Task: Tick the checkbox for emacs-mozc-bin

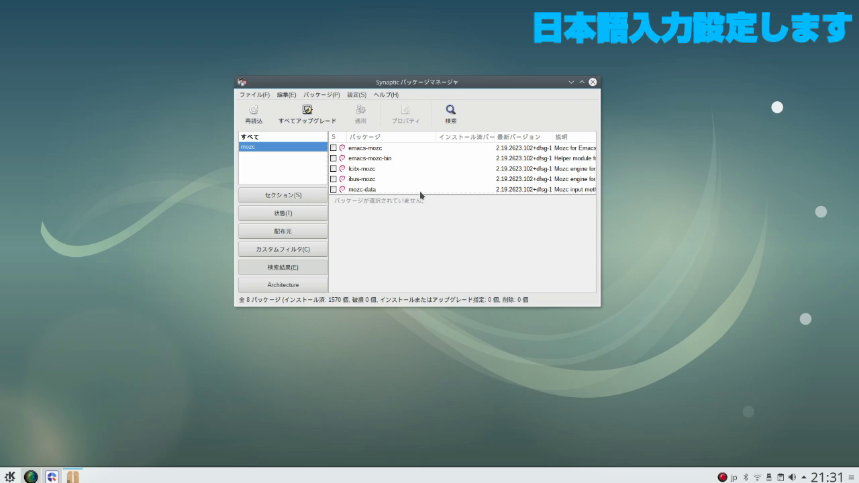Action: tap(333, 158)
